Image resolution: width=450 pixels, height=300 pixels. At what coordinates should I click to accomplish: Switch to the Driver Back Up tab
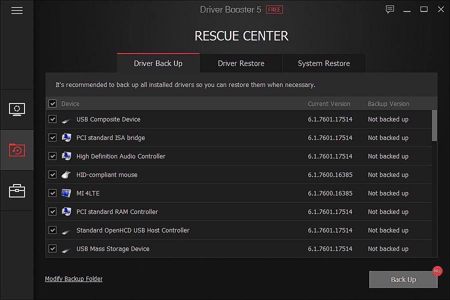pos(158,63)
